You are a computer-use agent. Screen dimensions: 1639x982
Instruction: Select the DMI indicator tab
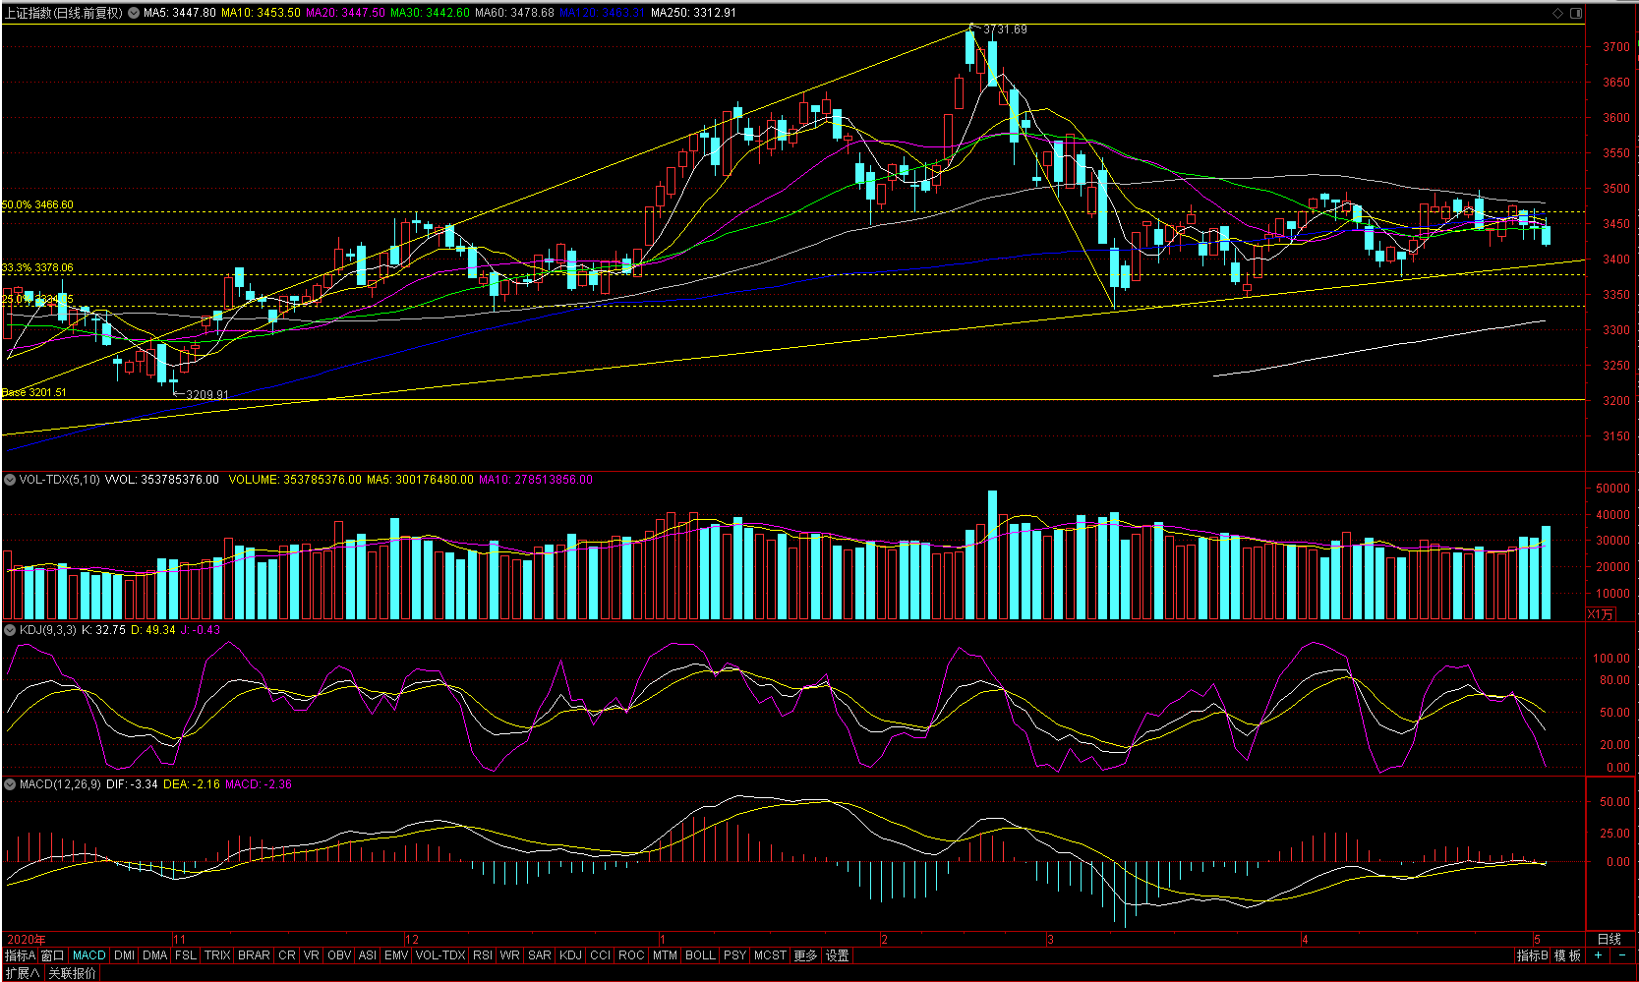click(x=125, y=955)
